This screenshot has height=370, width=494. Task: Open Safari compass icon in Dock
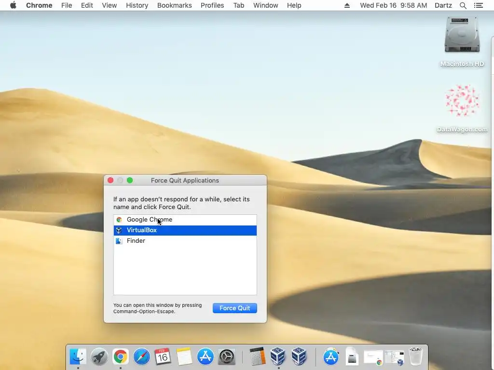pos(141,357)
